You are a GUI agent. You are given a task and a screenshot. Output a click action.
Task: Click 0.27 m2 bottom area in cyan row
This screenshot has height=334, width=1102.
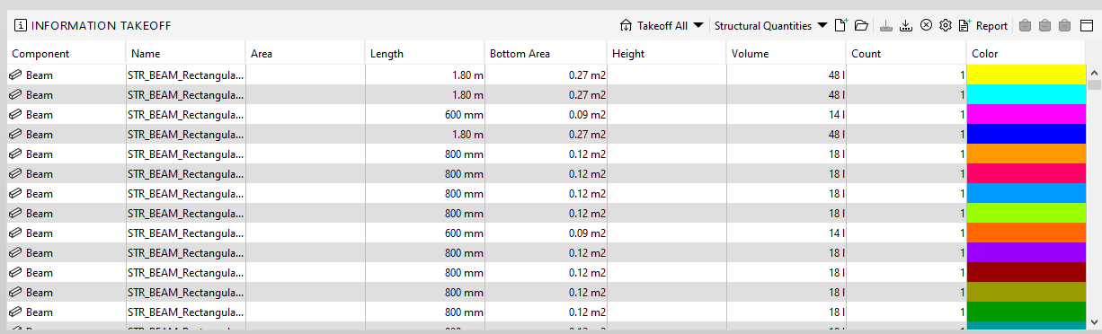coord(587,95)
